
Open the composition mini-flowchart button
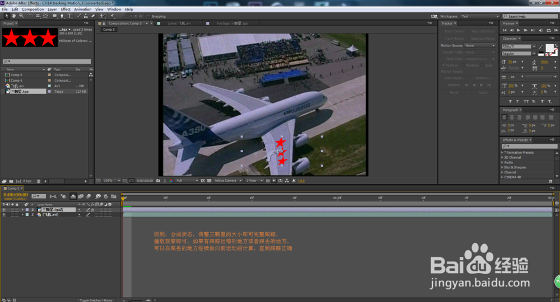[53, 196]
